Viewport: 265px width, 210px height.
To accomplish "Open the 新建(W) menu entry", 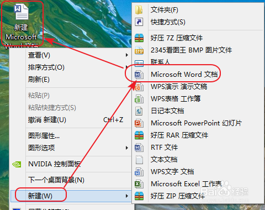I will (x=71, y=196).
